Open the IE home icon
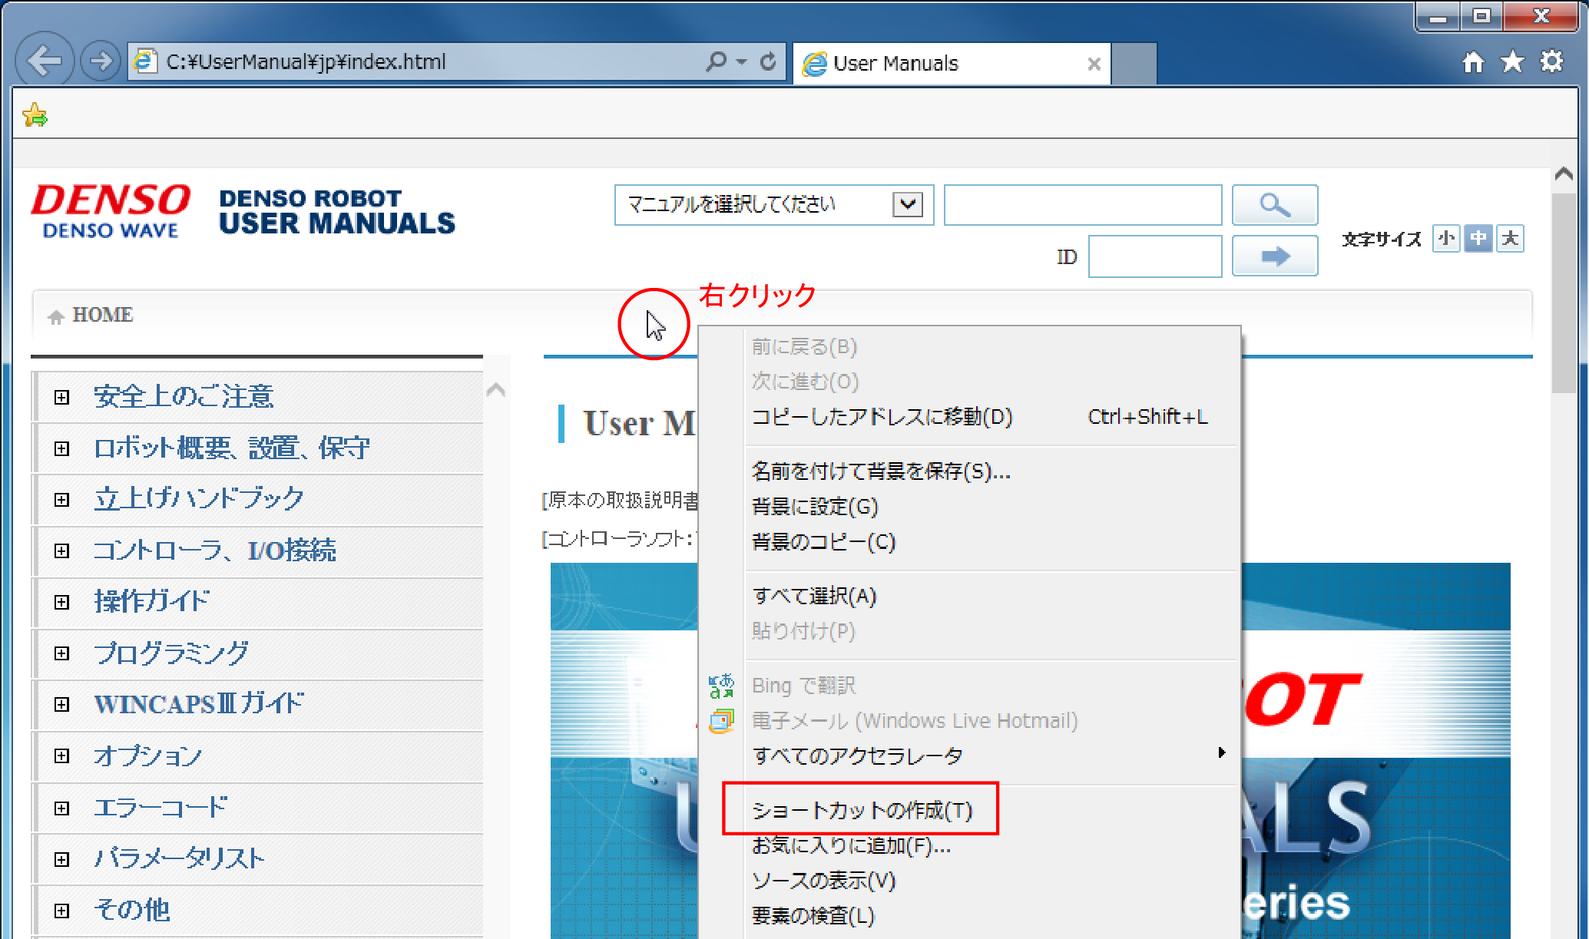Viewport: 1589px width, 939px height. (1472, 62)
